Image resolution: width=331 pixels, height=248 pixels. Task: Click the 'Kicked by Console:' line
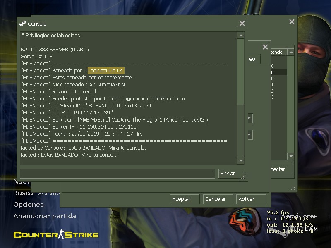pos(84,148)
